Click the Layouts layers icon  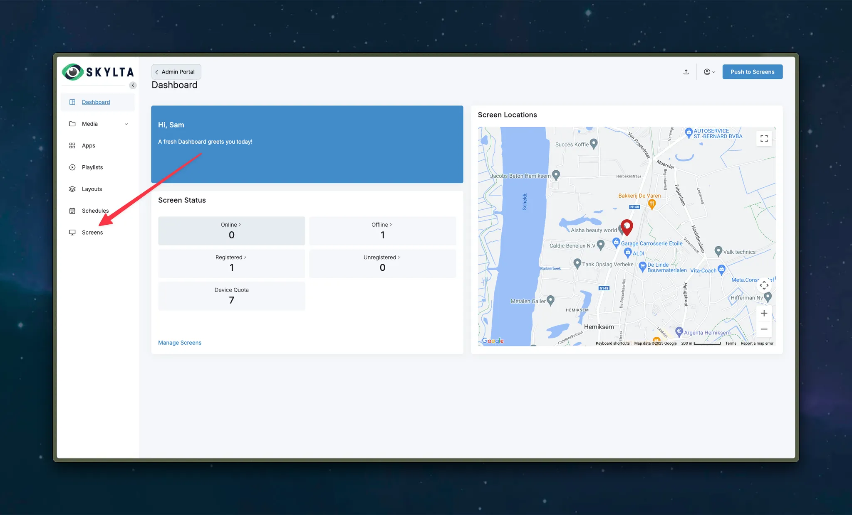tap(72, 189)
